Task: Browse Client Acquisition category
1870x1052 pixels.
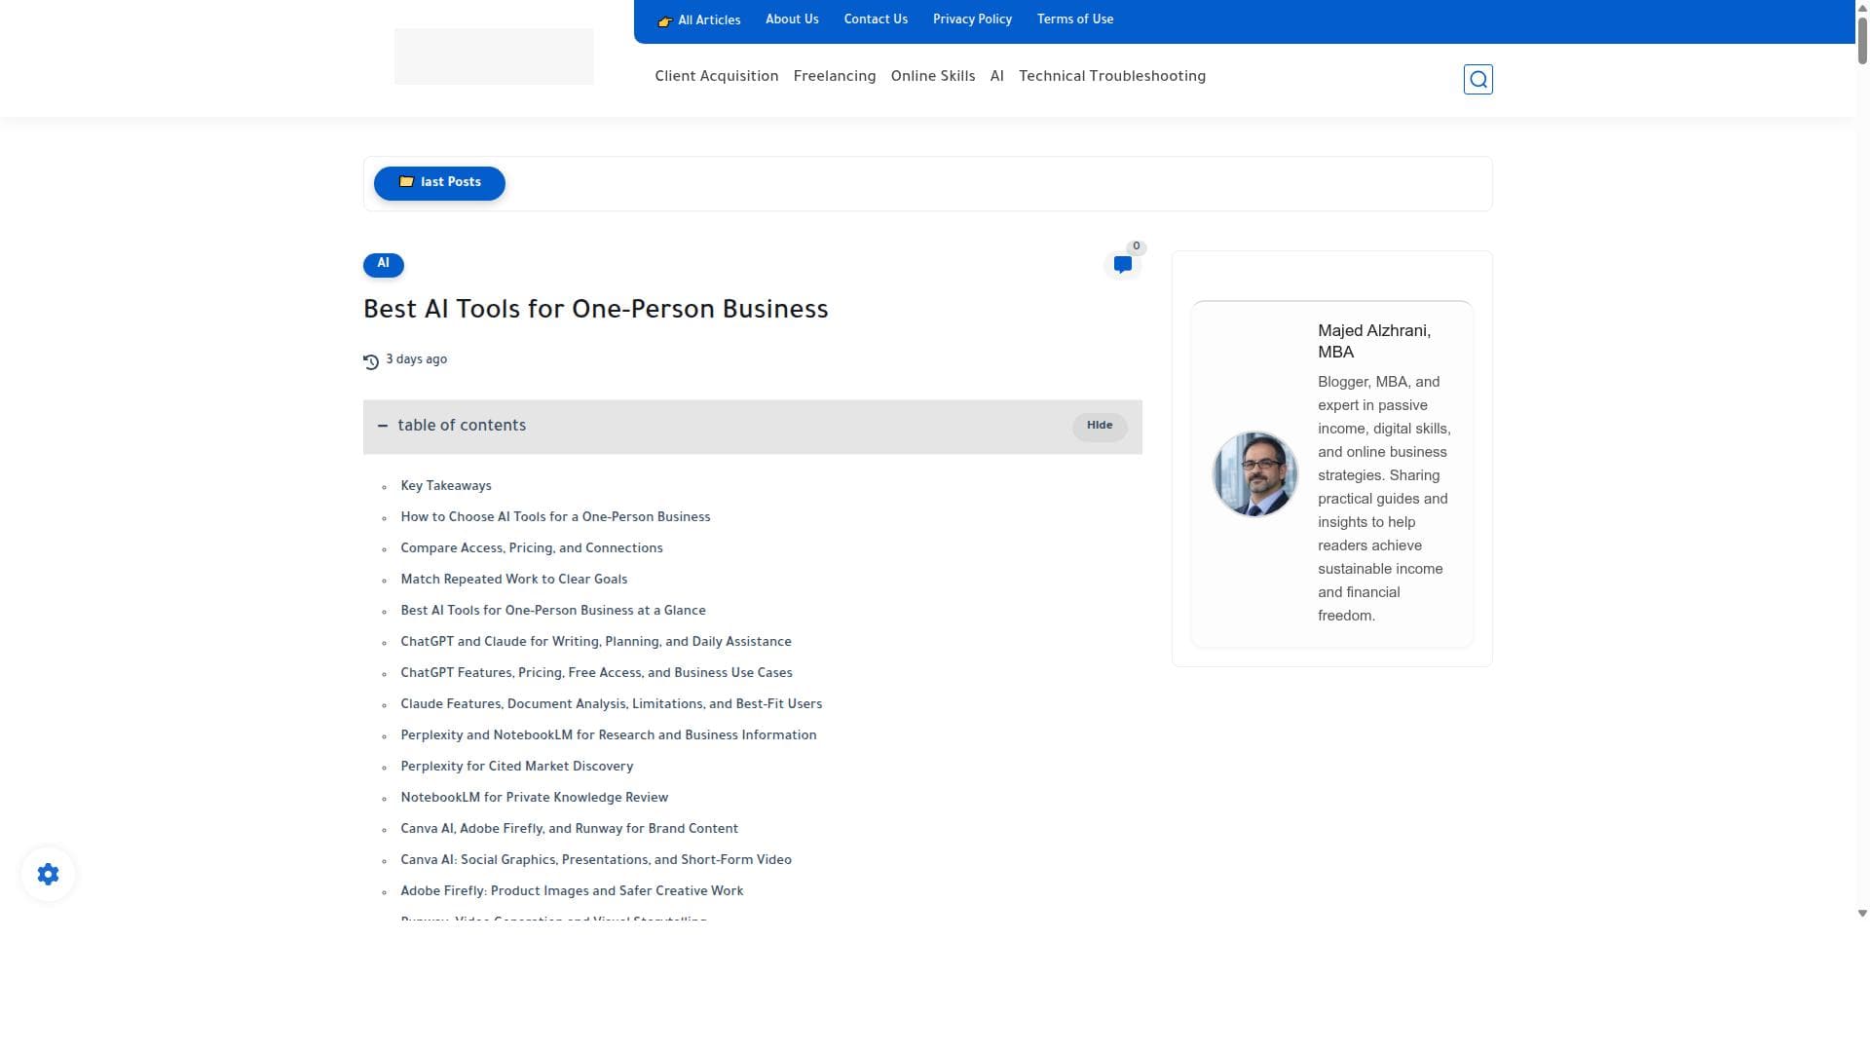Action: tap(717, 76)
